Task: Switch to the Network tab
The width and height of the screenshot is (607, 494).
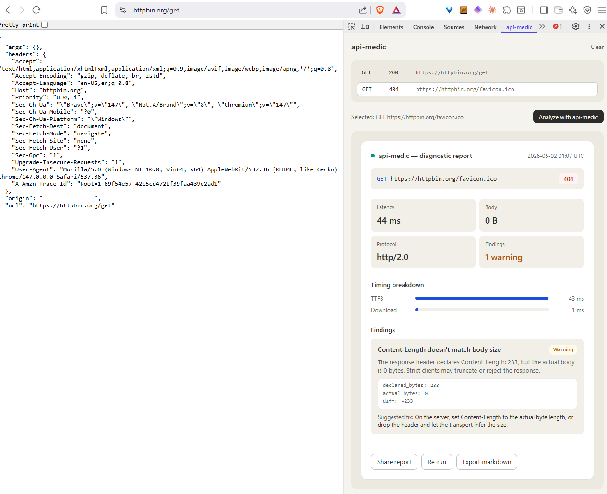Action: click(x=485, y=27)
